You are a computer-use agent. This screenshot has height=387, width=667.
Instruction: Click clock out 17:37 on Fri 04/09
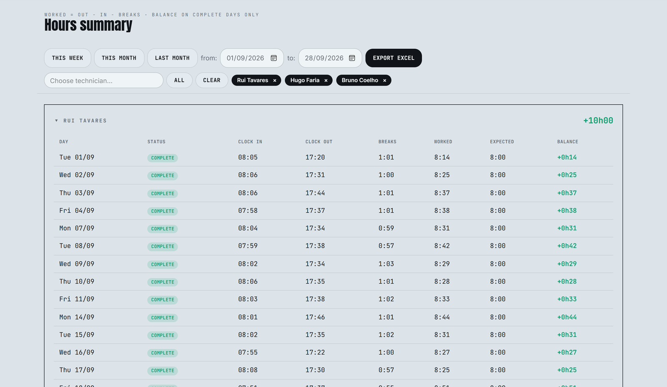point(315,211)
